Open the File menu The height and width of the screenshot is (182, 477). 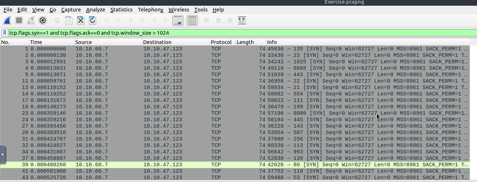pyautogui.click(x=8, y=10)
